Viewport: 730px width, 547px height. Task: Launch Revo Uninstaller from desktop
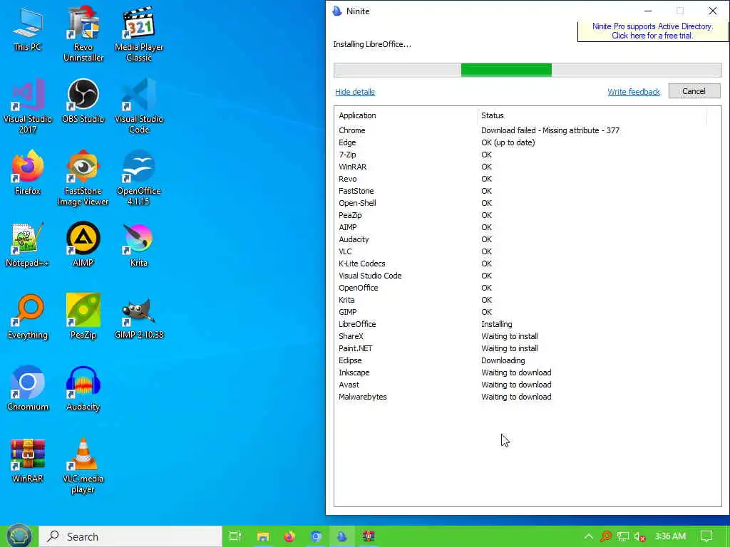coord(83,33)
